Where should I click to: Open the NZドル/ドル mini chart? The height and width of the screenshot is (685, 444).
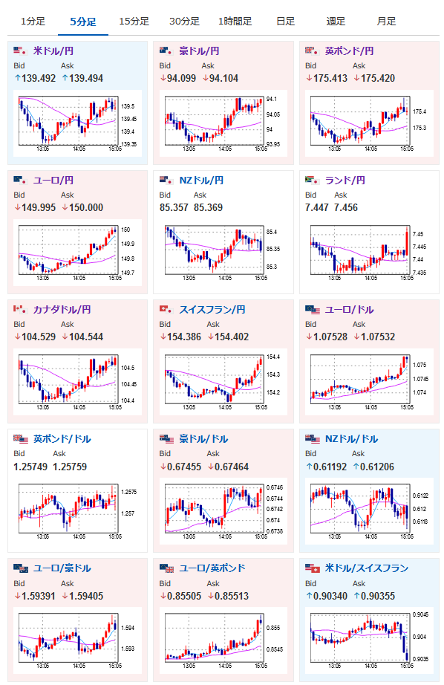[369, 510]
